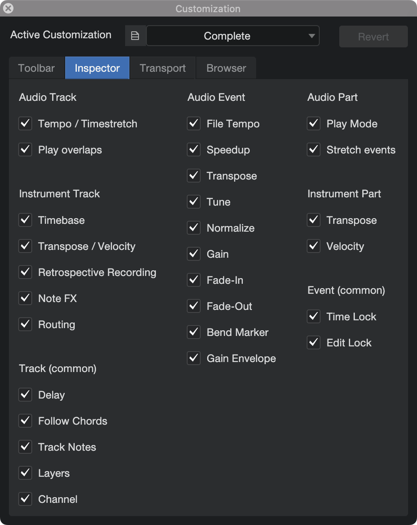The image size is (417, 525).
Task: Toggle the Layers checkbox
Action: tap(25, 473)
